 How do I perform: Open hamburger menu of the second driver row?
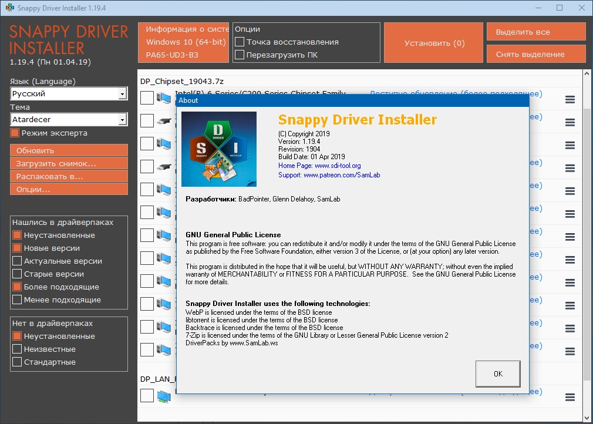pos(570,122)
